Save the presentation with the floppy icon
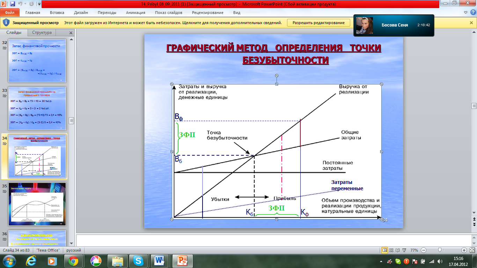This screenshot has width=477, height=268. (13, 4)
